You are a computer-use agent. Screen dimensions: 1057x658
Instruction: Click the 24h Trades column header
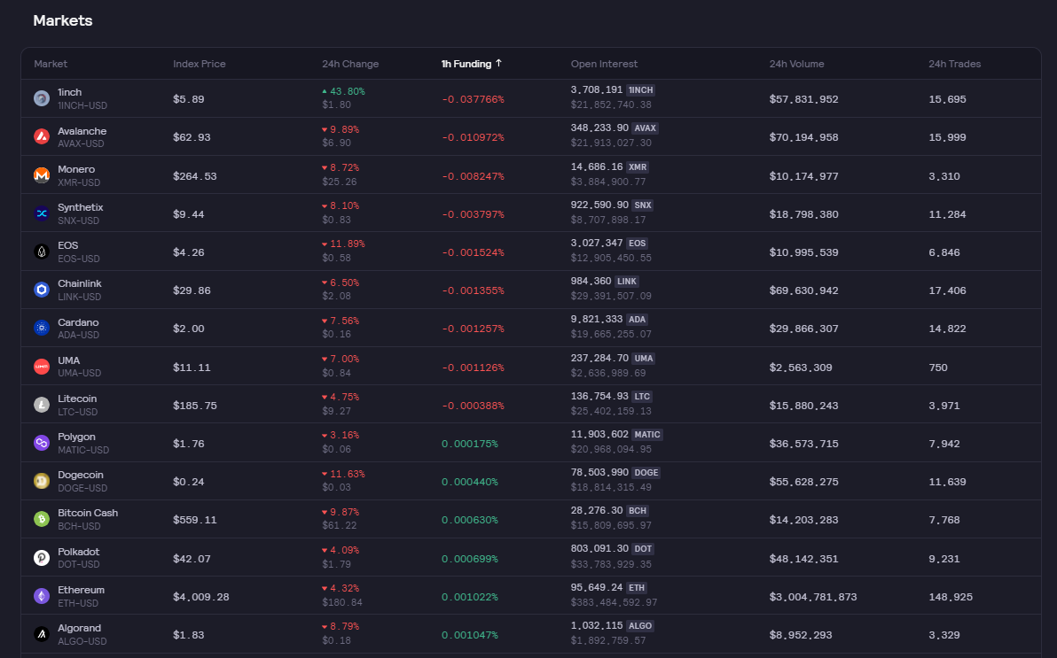coord(954,64)
